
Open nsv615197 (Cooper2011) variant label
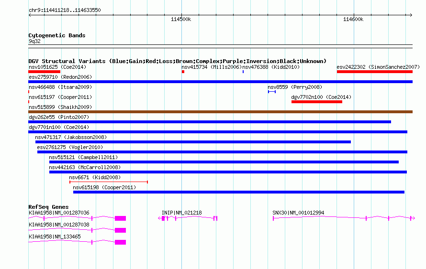click(x=60, y=97)
